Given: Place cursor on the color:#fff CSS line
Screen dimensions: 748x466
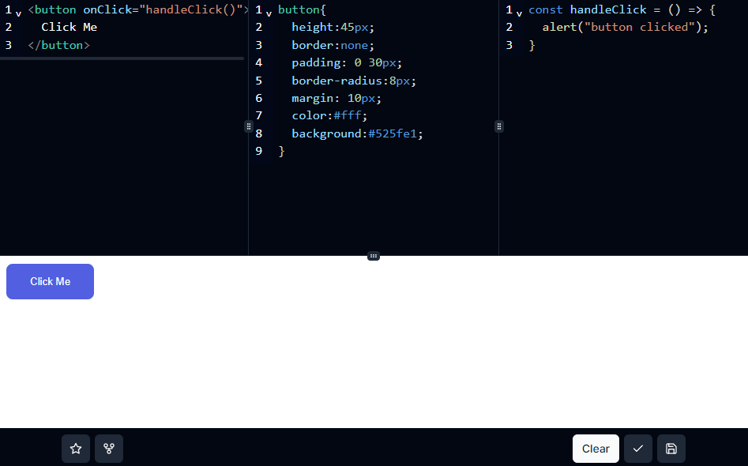Looking at the screenshot, I should pos(329,116).
